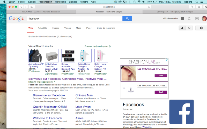Switch to the Actualités tab
The height and width of the screenshot is (129, 207).
click(x=42, y=28)
